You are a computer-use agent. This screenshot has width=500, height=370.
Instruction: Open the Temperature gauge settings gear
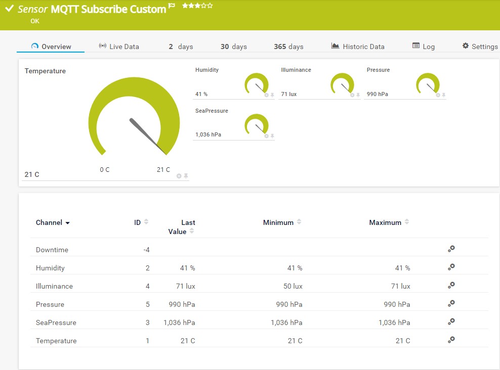point(178,176)
